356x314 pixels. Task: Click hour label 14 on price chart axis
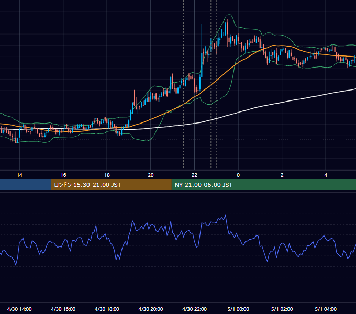click(19, 175)
